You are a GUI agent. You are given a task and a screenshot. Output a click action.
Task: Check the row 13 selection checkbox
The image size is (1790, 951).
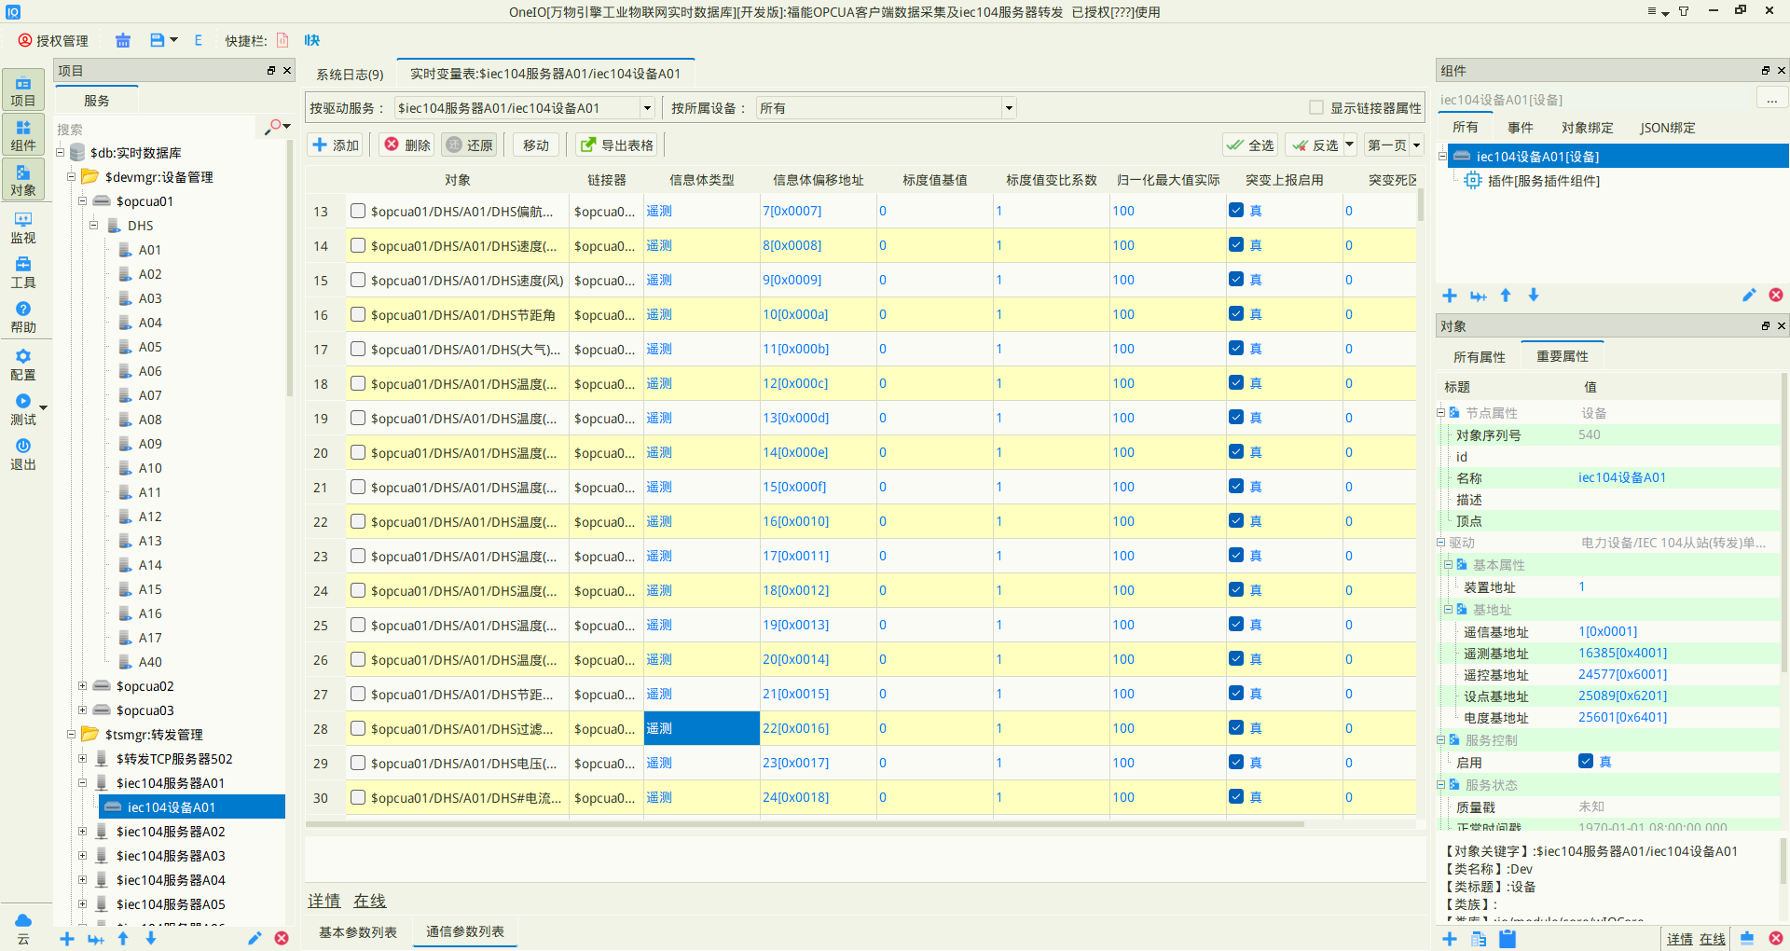[x=357, y=211]
